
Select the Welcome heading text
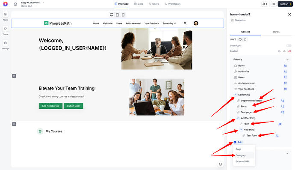tap(73, 44)
